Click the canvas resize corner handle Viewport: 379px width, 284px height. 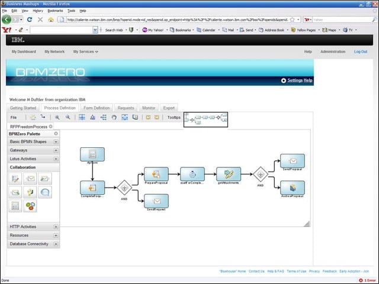point(307,224)
